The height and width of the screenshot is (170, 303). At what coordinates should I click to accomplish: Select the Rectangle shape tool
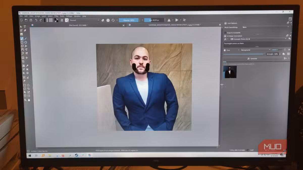click(22, 42)
